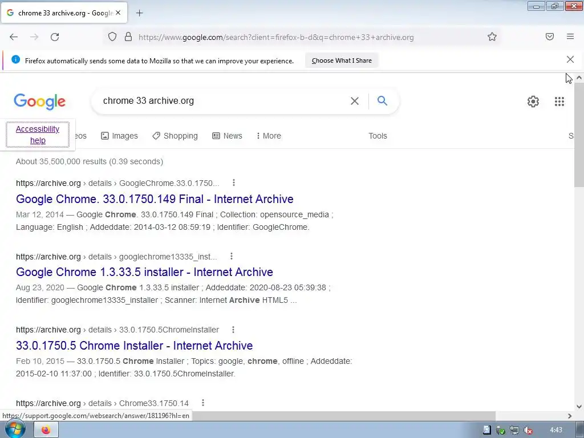This screenshot has width=584, height=438.
Task: Open options for Chrome33.1750.14 result
Action: (203, 403)
